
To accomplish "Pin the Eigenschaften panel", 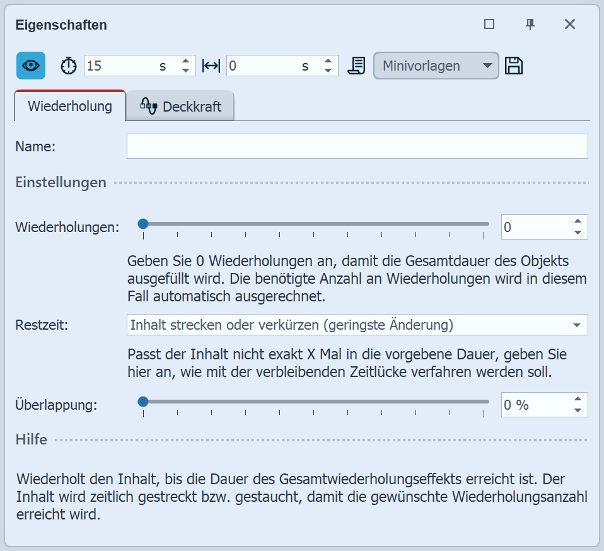I will (x=530, y=25).
